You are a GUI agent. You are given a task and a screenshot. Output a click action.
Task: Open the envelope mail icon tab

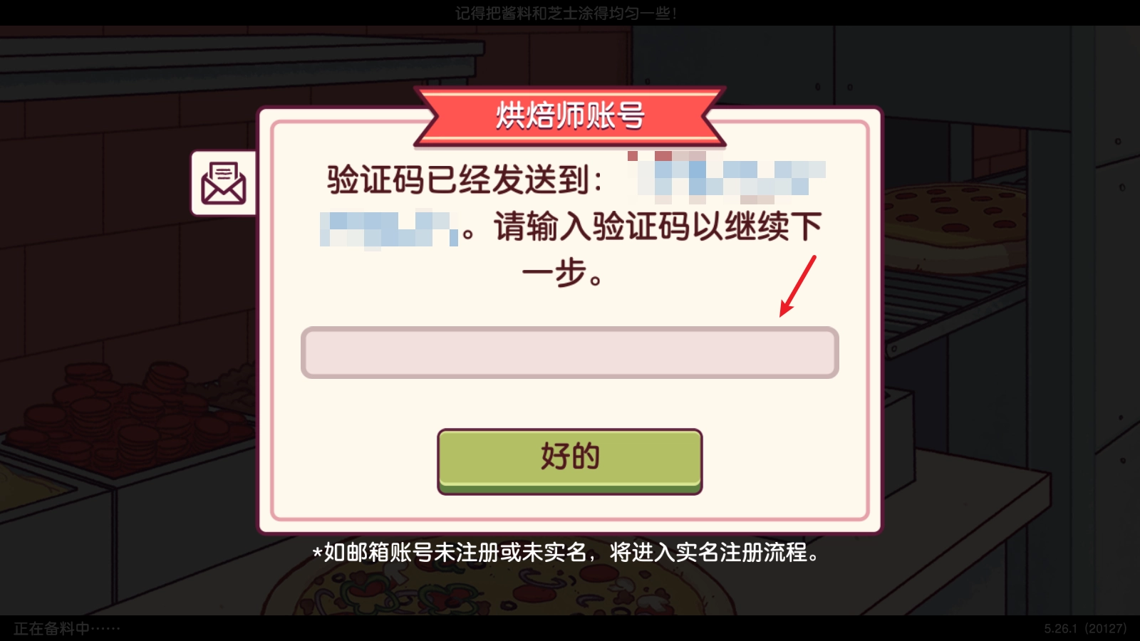[x=224, y=183]
